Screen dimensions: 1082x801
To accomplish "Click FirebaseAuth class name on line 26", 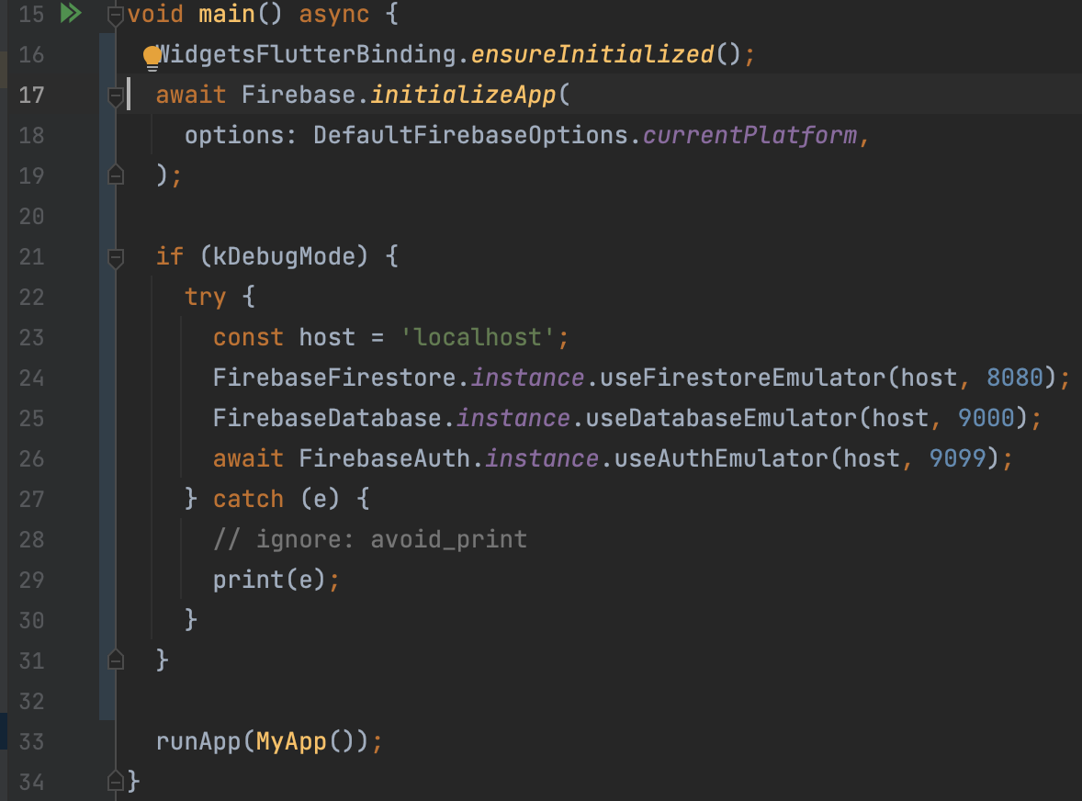I will (384, 458).
